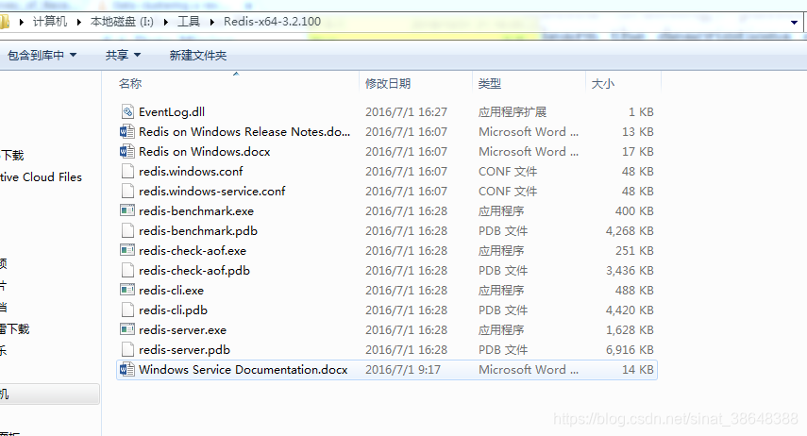Screen dimensions: 807x436
Task: Select the redis-benchmark.exe file name
Action: coord(196,211)
